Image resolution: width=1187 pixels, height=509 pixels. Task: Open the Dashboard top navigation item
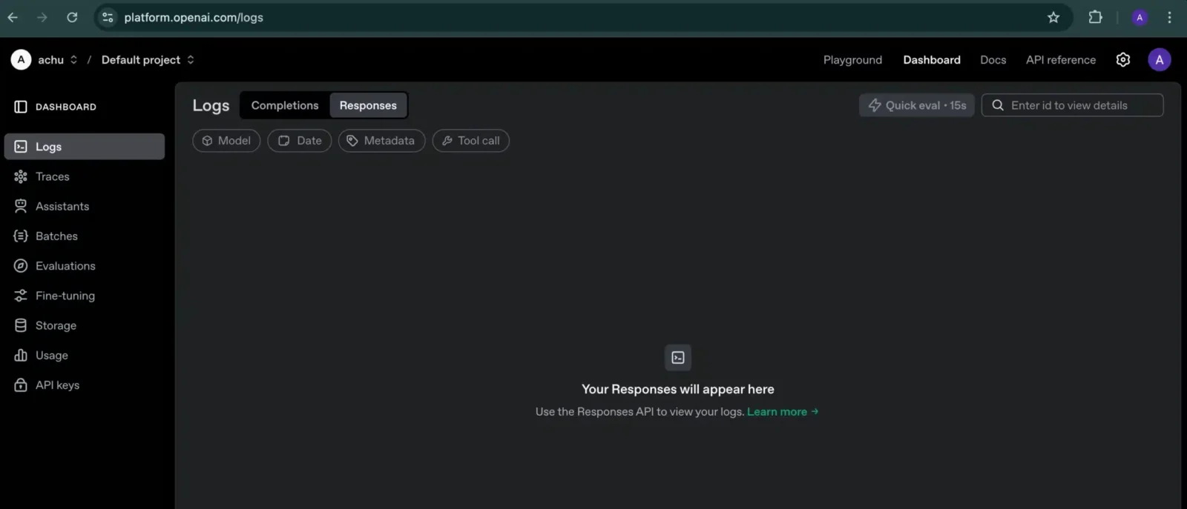932,59
